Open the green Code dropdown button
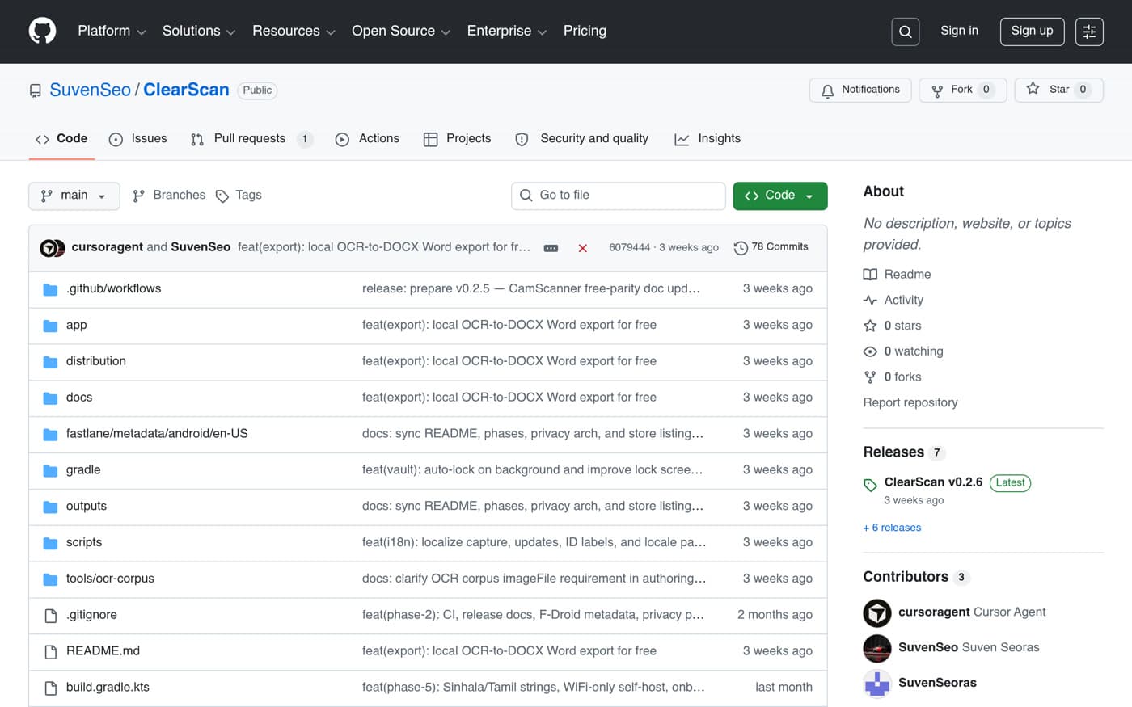Viewport: 1132px width, 707px height. pyautogui.click(x=780, y=196)
